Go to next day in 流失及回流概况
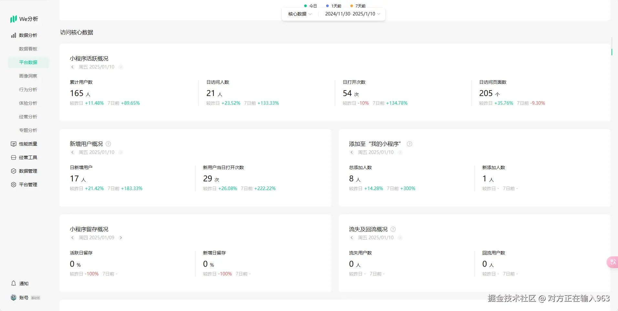618x311 pixels. [400, 238]
